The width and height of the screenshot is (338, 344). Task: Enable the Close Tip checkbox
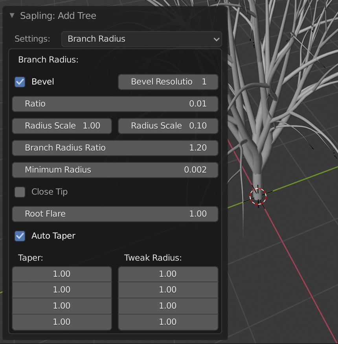(20, 192)
